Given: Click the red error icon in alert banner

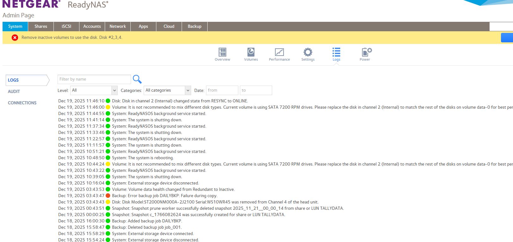Looking at the screenshot, I should pos(15,38).
